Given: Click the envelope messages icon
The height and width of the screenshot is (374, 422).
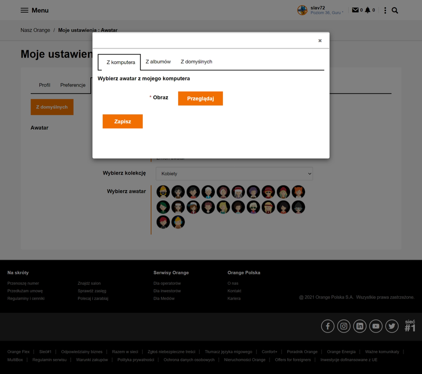Looking at the screenshot, I should coord(355,10).
